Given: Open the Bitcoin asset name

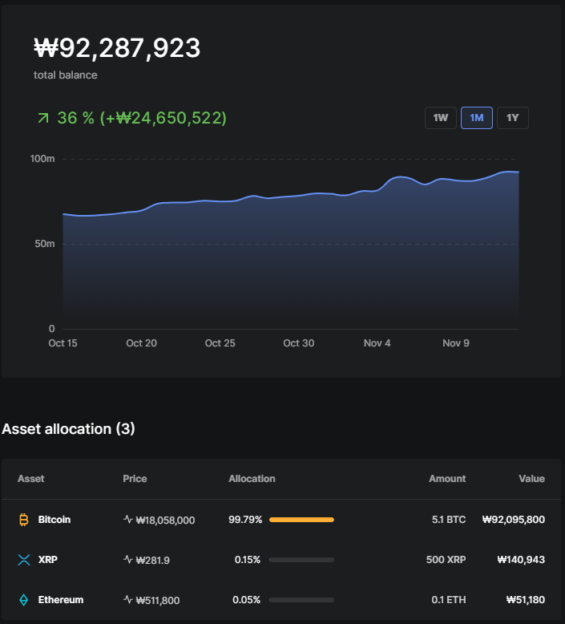Looking at the screenshot, I should tap(54, 520).
